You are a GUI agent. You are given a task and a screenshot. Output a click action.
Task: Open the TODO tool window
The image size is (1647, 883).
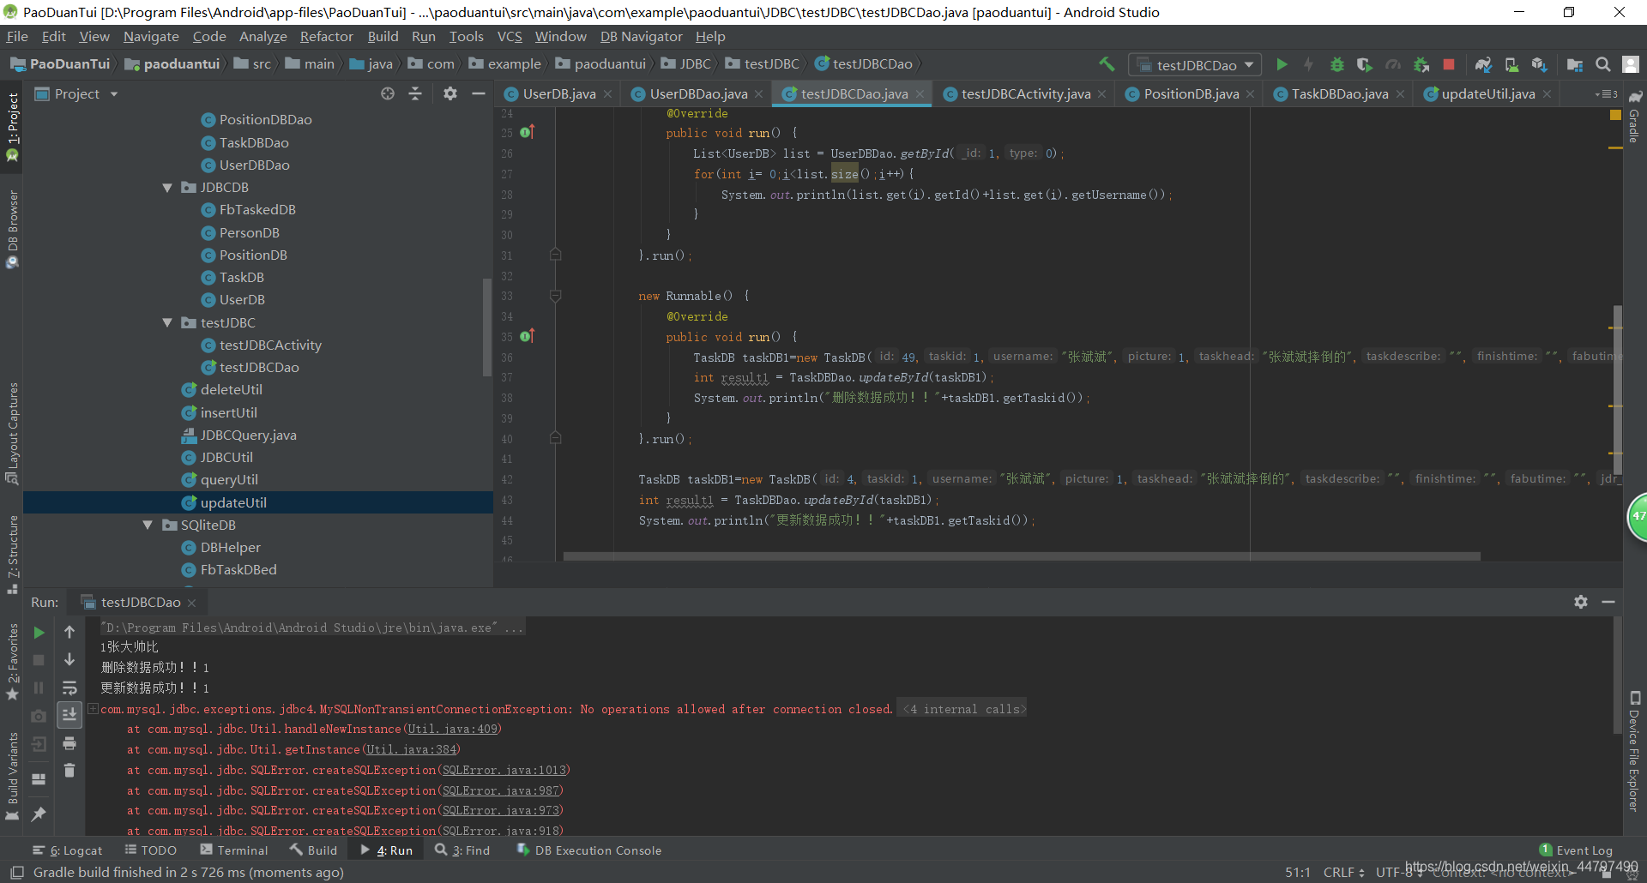(x=151, y=850)
